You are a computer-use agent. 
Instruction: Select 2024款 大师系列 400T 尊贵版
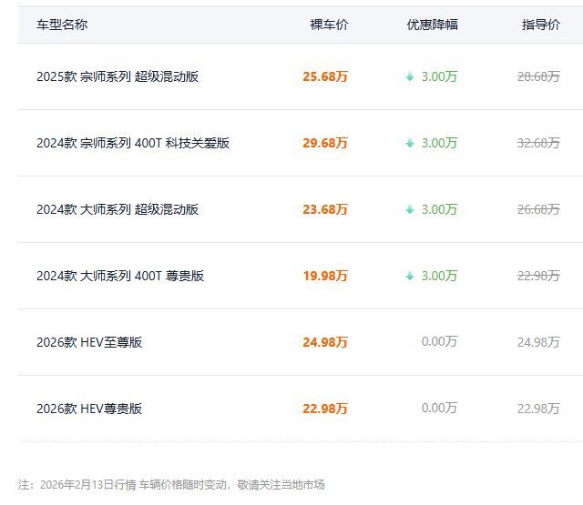120,277
